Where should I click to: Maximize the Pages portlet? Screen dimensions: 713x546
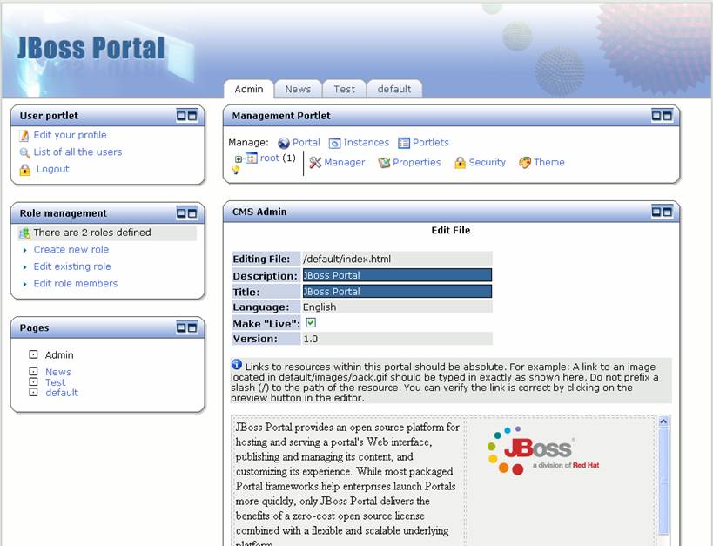(192, 327)
